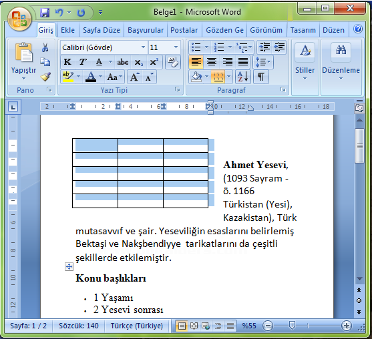Screen dimensions: 372x339
Task: Open the Calibri font name dropdown
Action: click(x=143, y=47)
